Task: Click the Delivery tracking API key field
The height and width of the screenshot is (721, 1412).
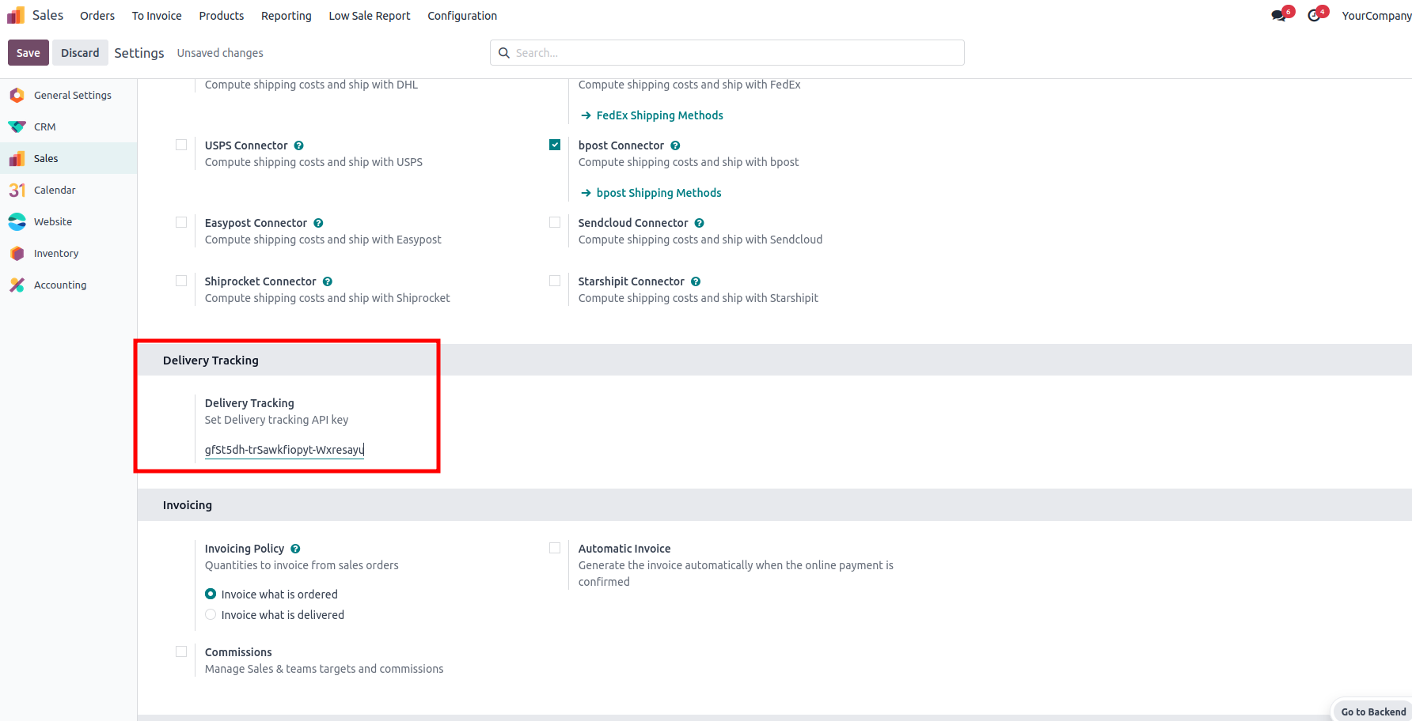Action: click(x=284, y=450)
